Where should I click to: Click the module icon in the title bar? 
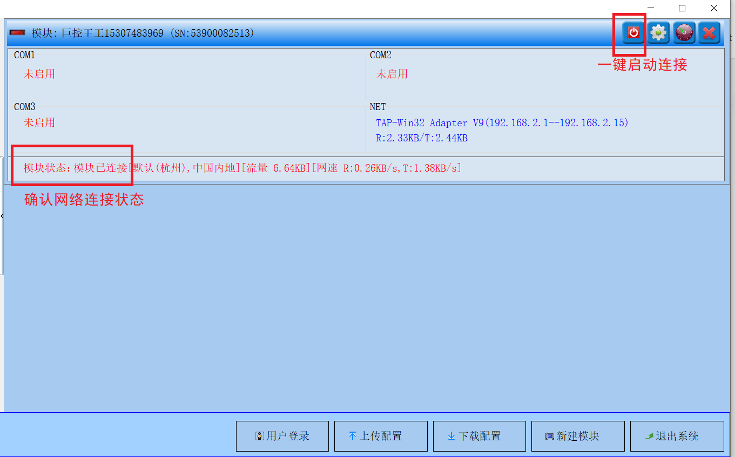point(17,33)
